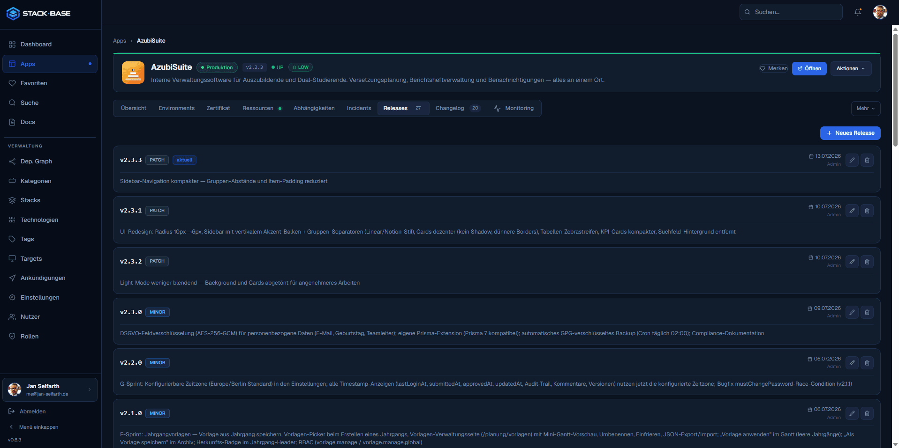This screenshot has width=899, height=448.
Task: Click the notification bell icon
Action: click(x=858, y=12)
